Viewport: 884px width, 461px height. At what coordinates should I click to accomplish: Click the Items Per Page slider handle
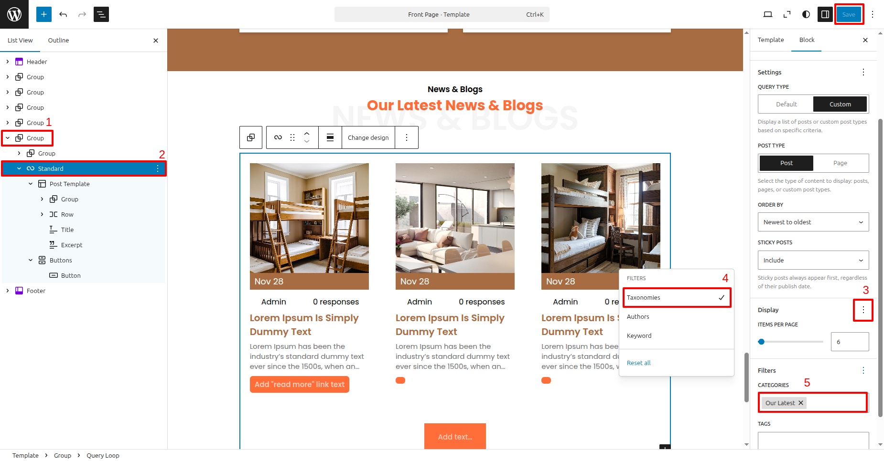pyautogui.click(x=762, y=342)
